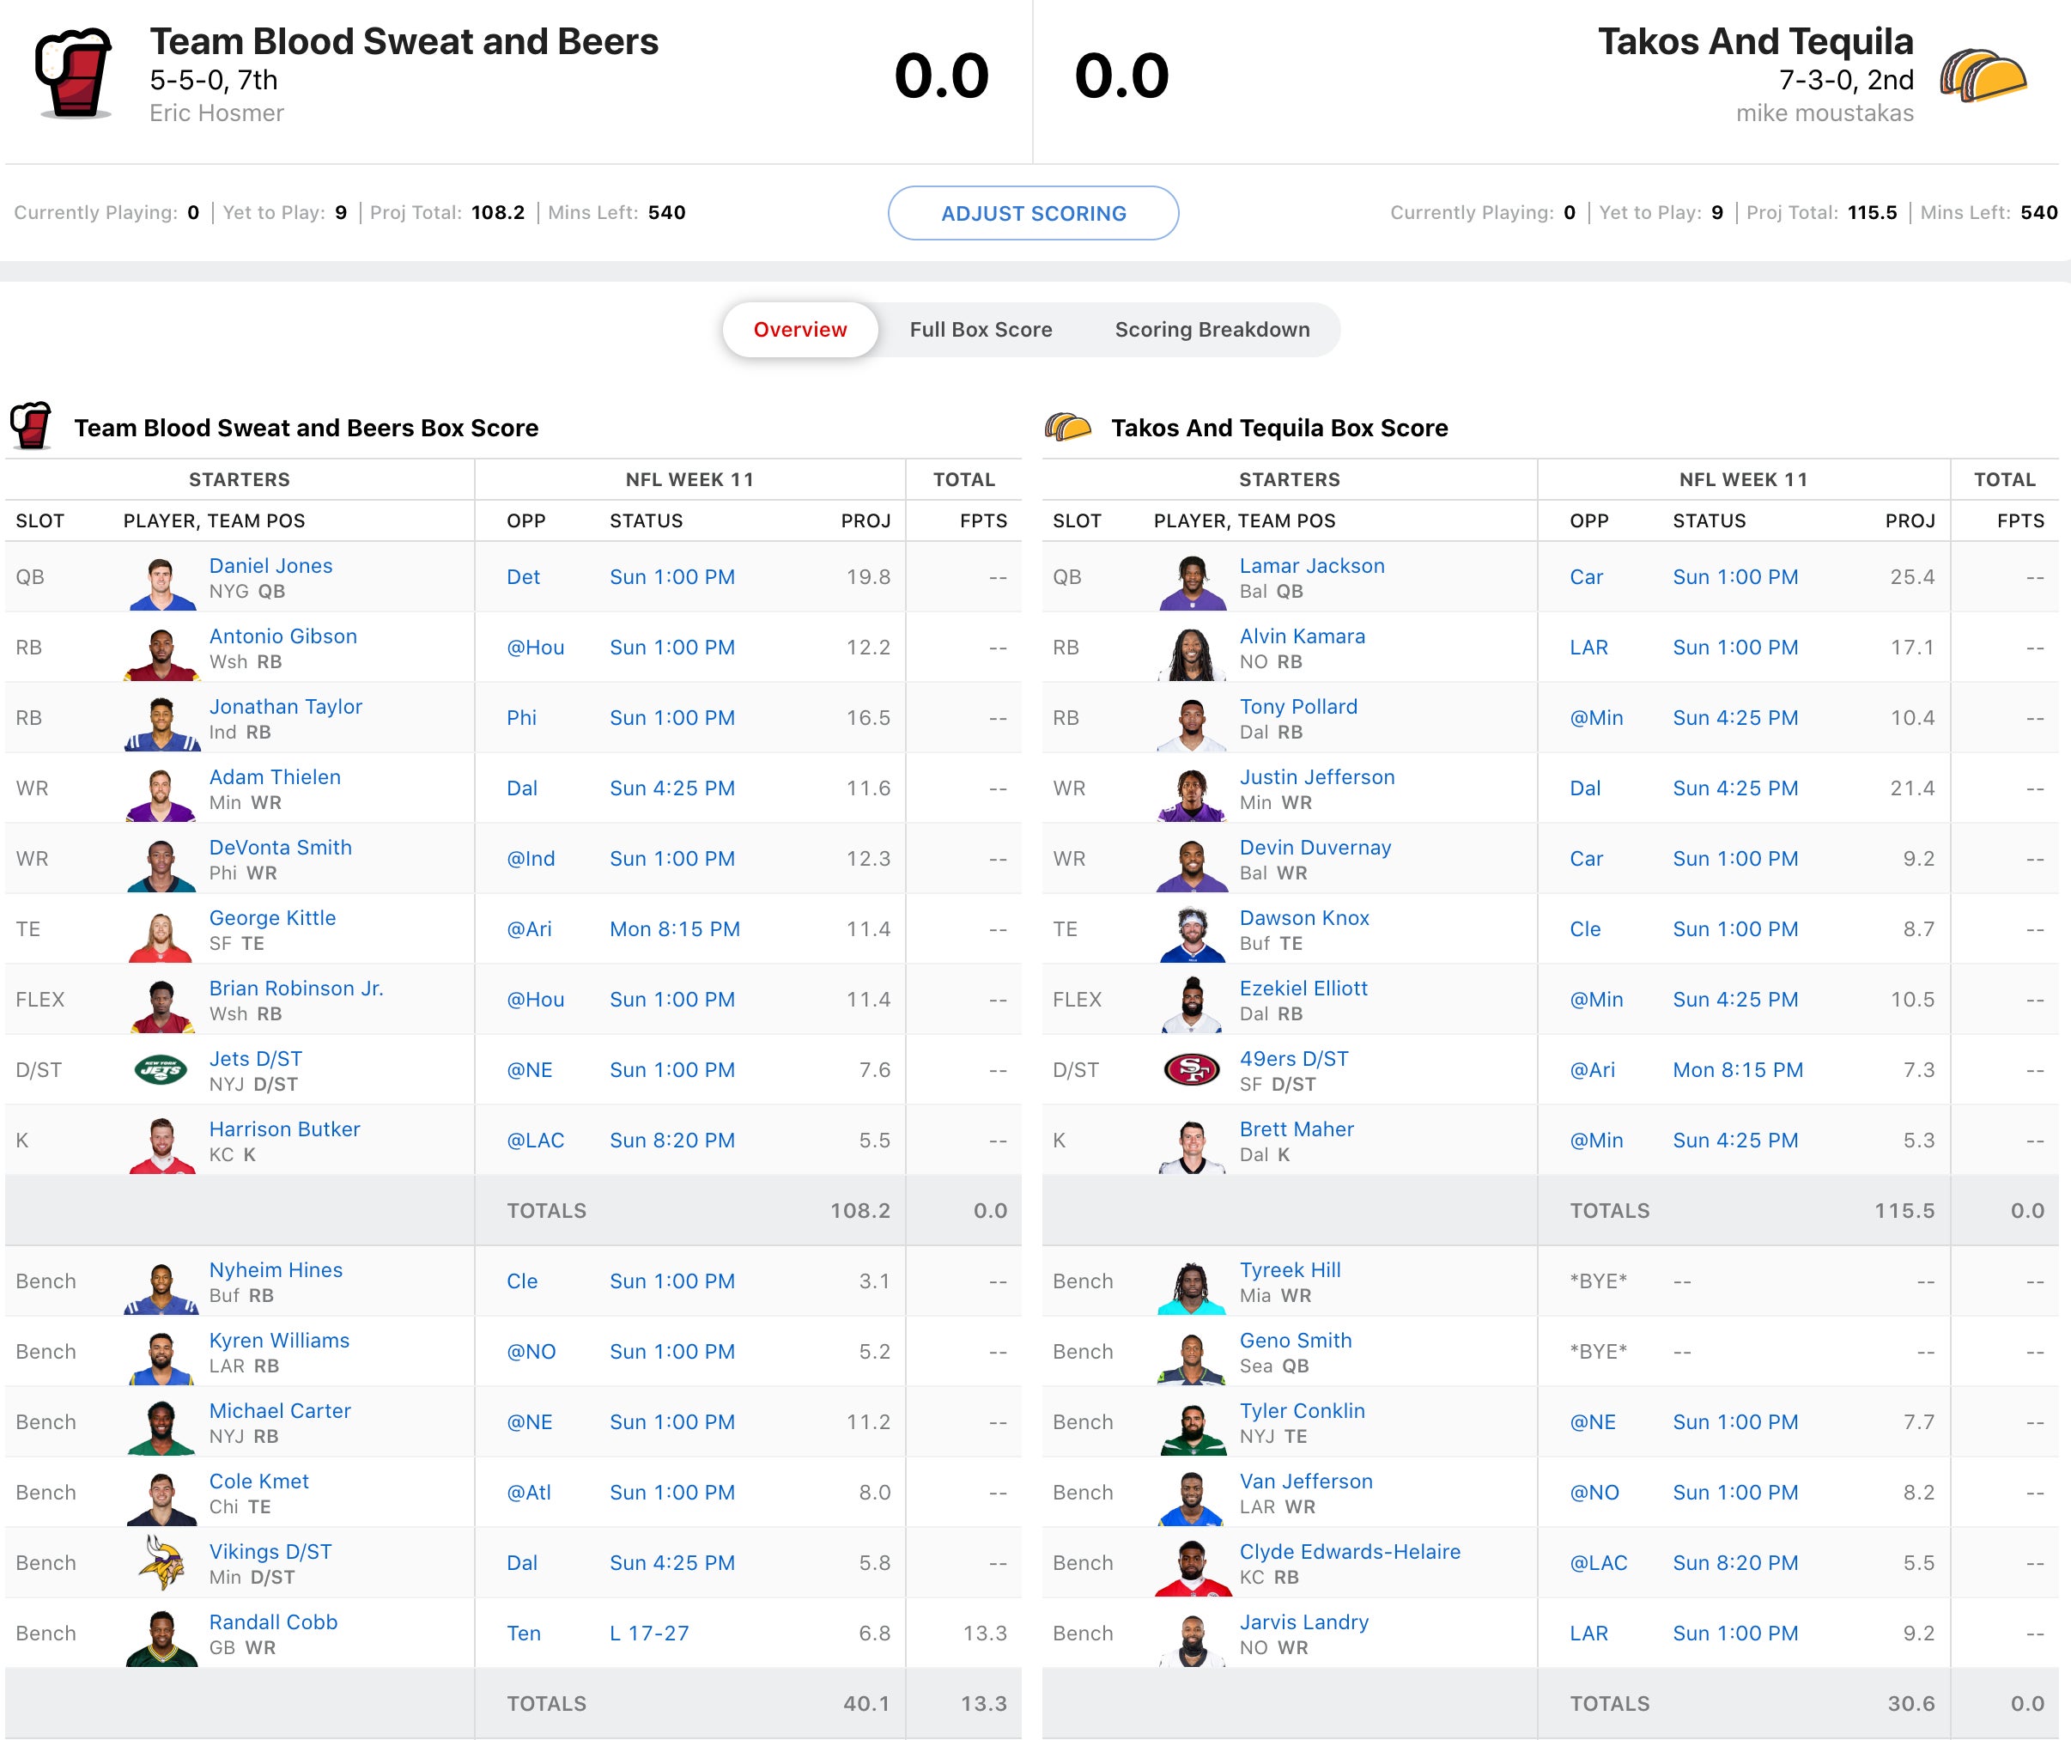The height and width of the screenshot is (1740, 2071).
Task: Switch to the Full Box Score tab
Action: pos(981,330)
